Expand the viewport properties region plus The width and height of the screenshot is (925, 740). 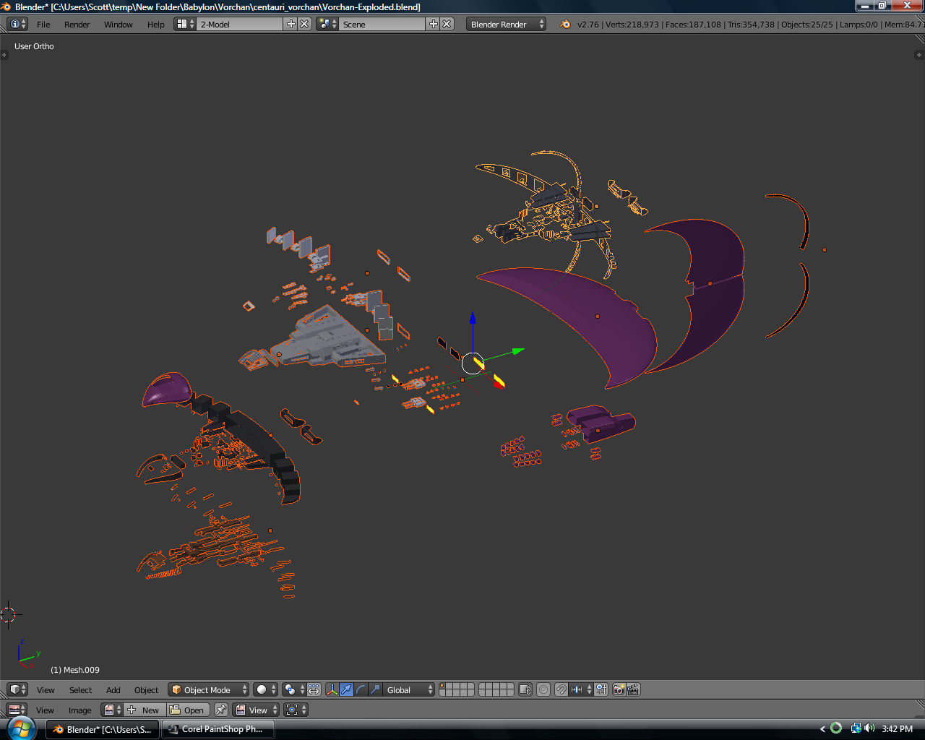point(920,54)
